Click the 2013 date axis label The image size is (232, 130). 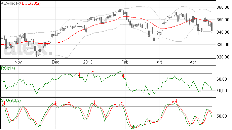pos(88,62)
